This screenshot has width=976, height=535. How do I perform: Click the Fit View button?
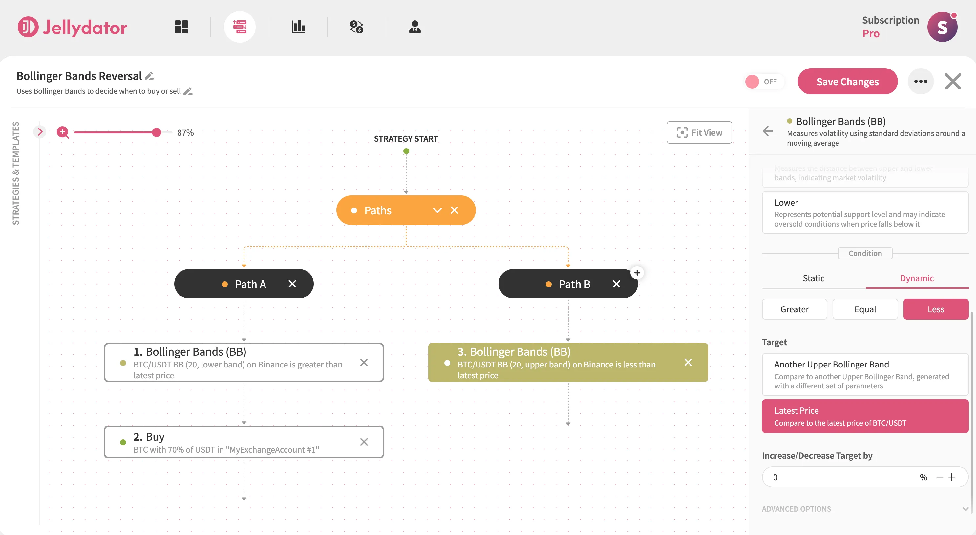pyautogui.click(x=699, y=132)
